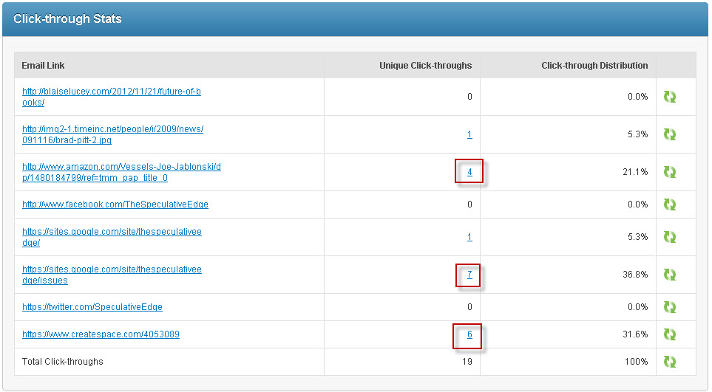Open the sites.google.com thespeculativeedge/ link
Image resolution: width=712 pixels, height=392 pixels.
pyautogui.click(x=112, y=237)
